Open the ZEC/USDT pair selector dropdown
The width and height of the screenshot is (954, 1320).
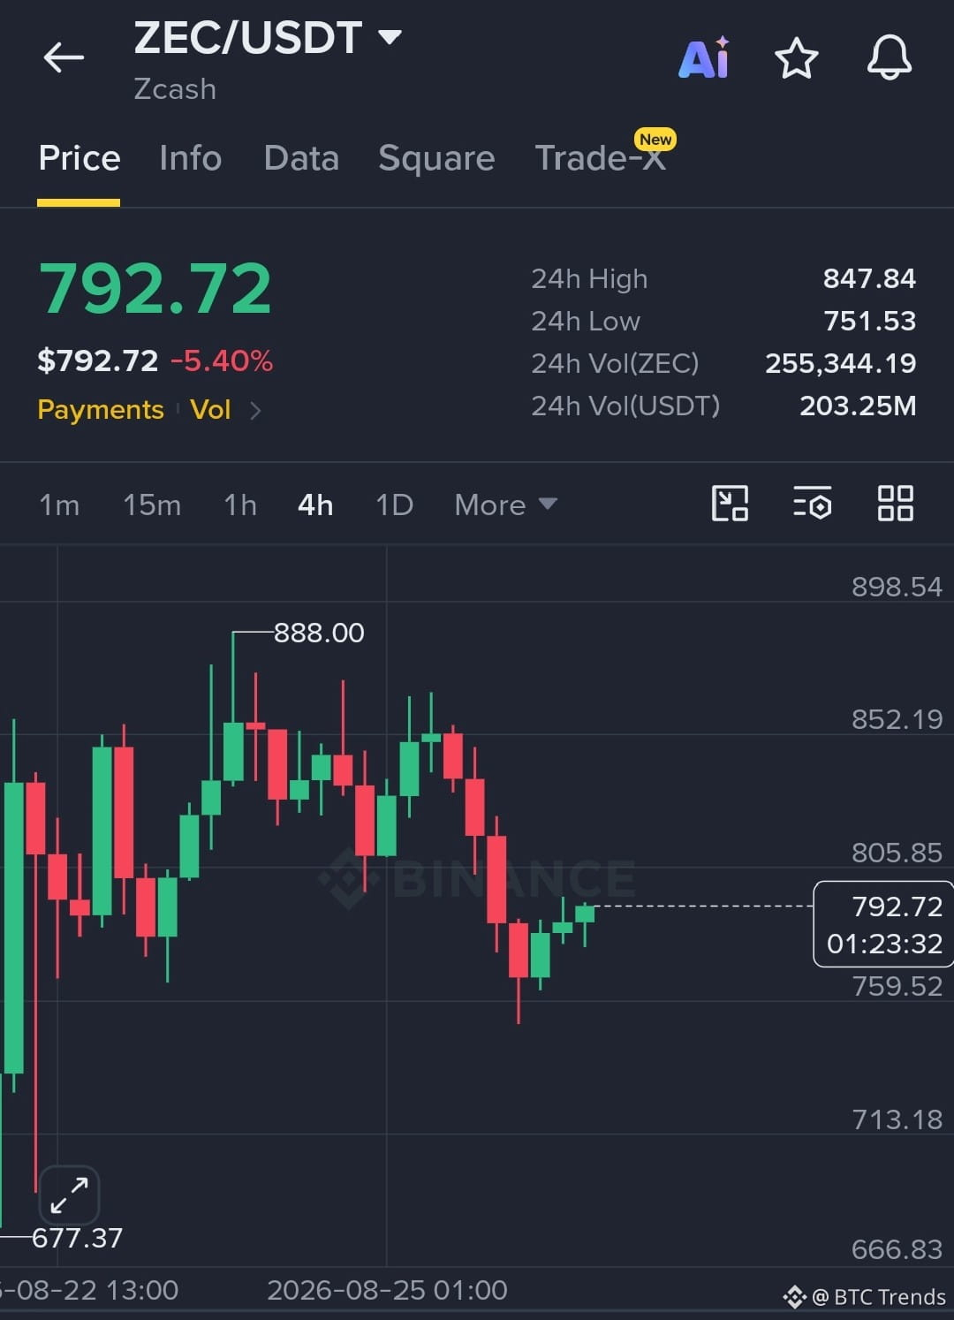click(267, 38)
